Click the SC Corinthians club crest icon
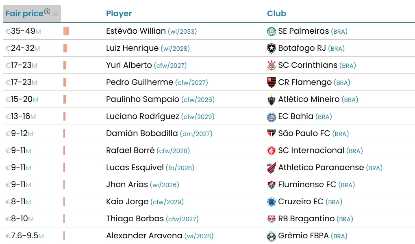This screenshot has height=244, width=415. click(x=271, y=65)
